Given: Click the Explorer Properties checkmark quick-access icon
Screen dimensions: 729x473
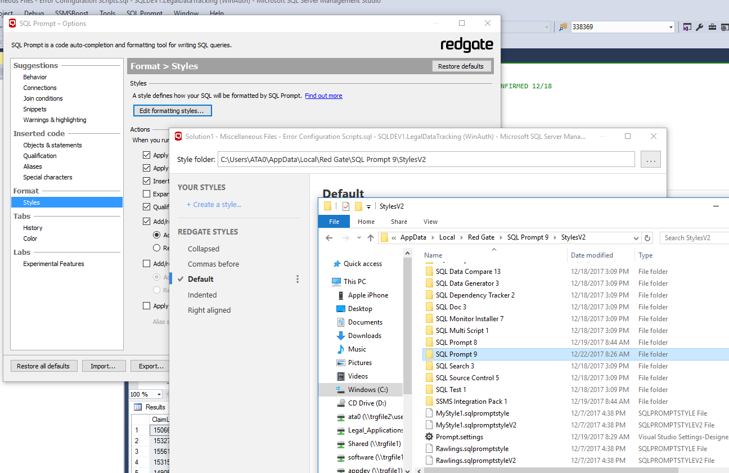Looking at the screenshot, I should tap(346, 206).
